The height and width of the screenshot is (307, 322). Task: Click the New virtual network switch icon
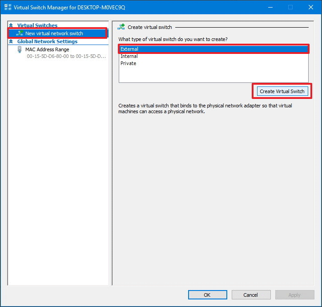pos(20,33)
